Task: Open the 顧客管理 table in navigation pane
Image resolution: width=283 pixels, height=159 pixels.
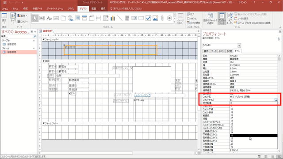Action: (x=12, y=44)
